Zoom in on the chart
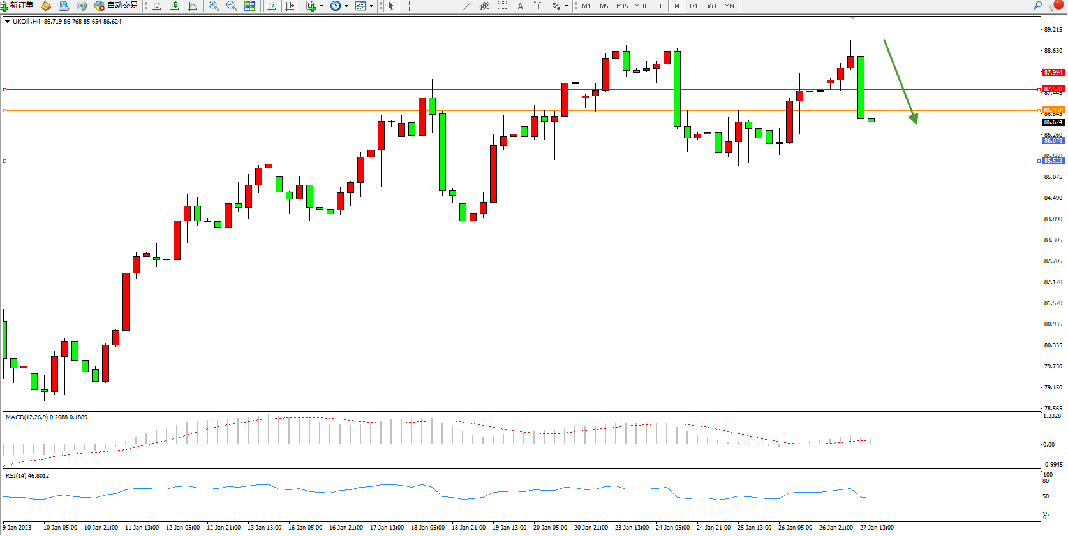The width and height of the screenshot is (1068, 536). click(x=214, y=6)
